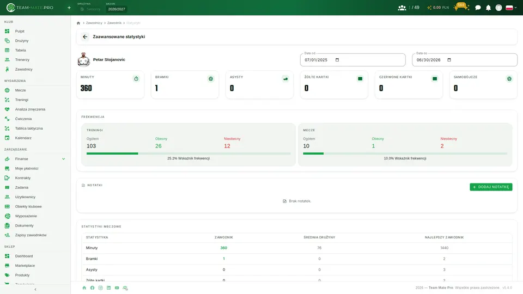
Task: Click the home breadcrumb icon
Action: coord(78,23)
